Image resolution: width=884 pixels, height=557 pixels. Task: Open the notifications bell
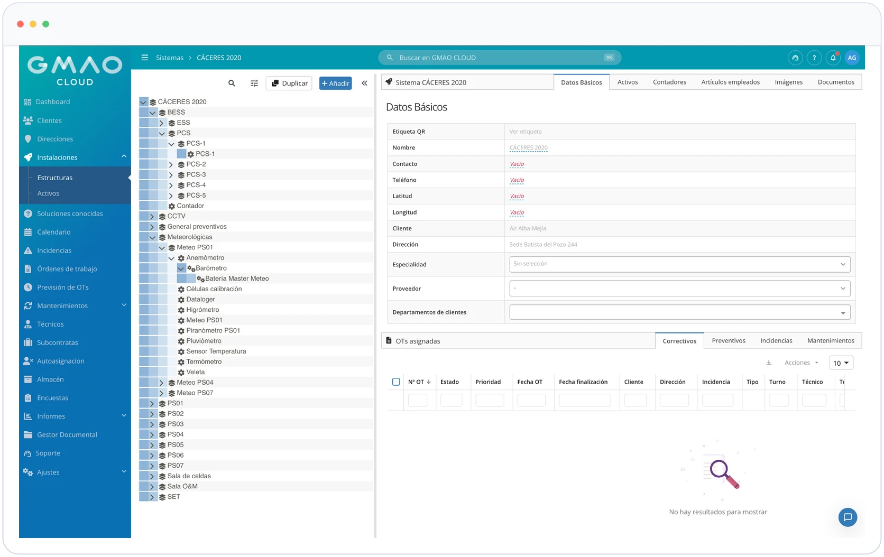(x=833, y=58)
